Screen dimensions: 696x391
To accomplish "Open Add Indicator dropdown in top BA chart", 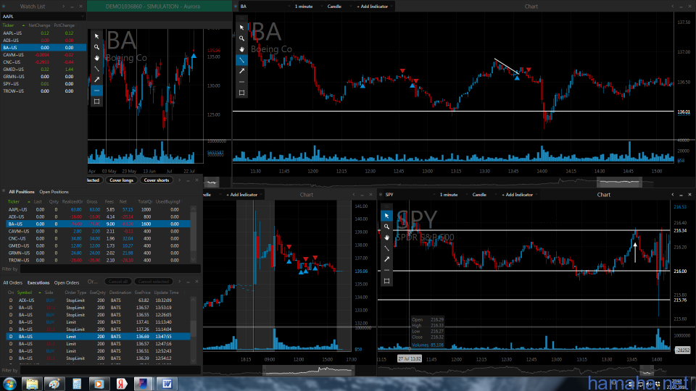I will [x=374, y=7].
